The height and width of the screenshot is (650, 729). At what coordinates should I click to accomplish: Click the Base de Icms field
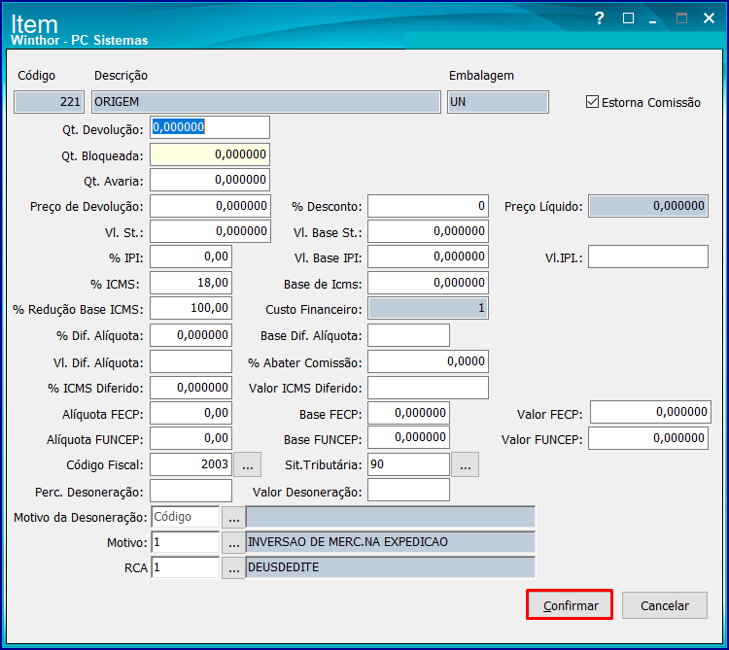click(428, 283)
